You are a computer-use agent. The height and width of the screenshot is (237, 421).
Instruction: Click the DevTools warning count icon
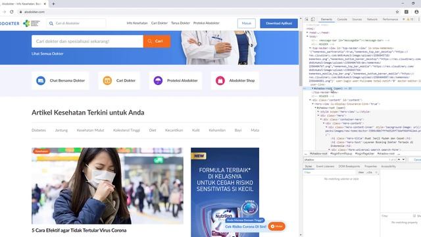[410, 19]
